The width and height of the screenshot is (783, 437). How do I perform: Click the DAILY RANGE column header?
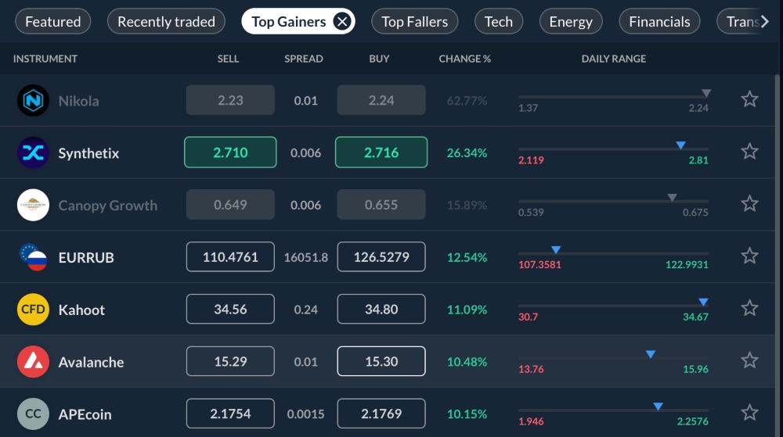(614, 59)
